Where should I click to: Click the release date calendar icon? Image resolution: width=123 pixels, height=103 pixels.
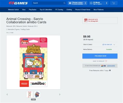(x=86, y=20)
